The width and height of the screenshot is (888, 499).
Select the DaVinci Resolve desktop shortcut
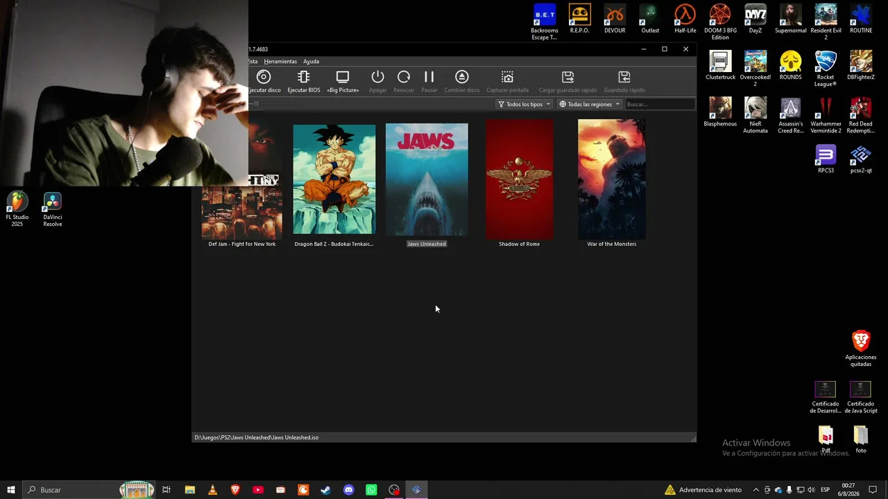[53, 209]
